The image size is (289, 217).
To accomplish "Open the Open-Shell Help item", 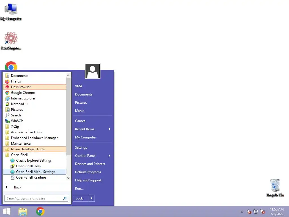I will point(34,166).
